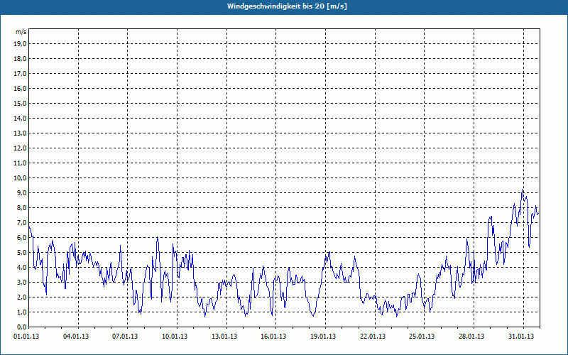Click the date label 28.01.13
Viewport: 568px width, 355px height.
pos(471,337)
